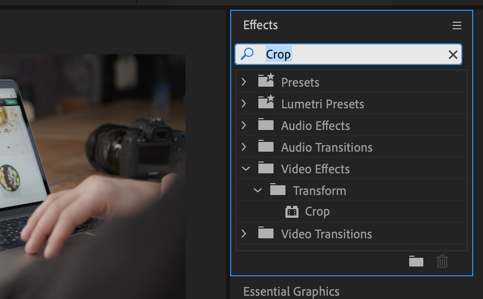
Task: Switch to the Effects panel tab
Action: point(260,25)
